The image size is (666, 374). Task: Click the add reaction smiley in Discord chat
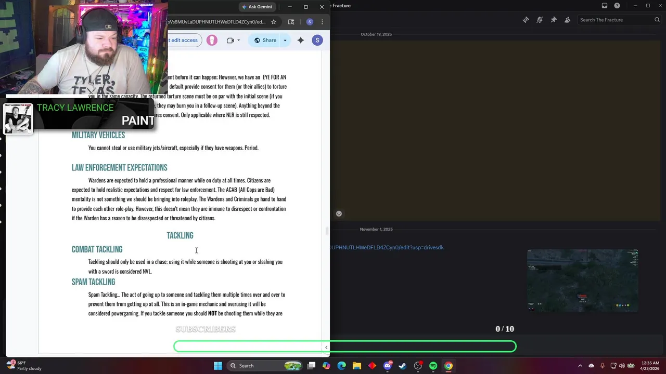(x=339, y=213)
